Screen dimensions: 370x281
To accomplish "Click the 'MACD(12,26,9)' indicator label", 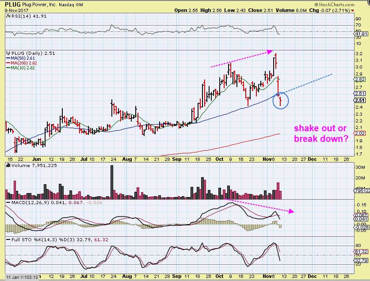I will click(x=30, y=203).
